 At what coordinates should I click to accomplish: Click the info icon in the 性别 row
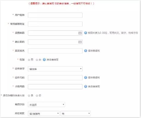coord(44,60)
